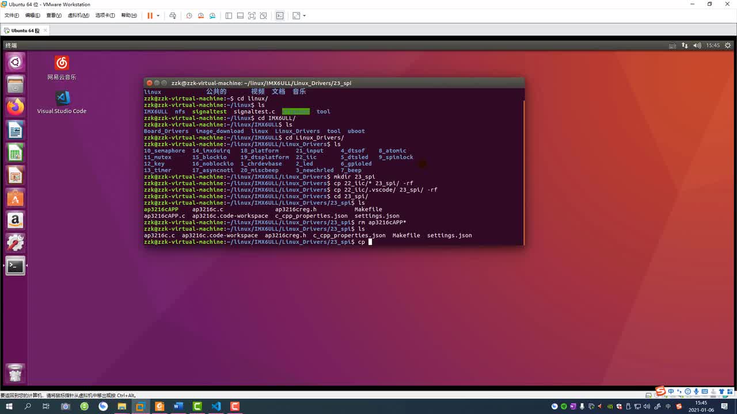Open Ubuntu network indicator
The image size is (737, 414).
point(685,45)
